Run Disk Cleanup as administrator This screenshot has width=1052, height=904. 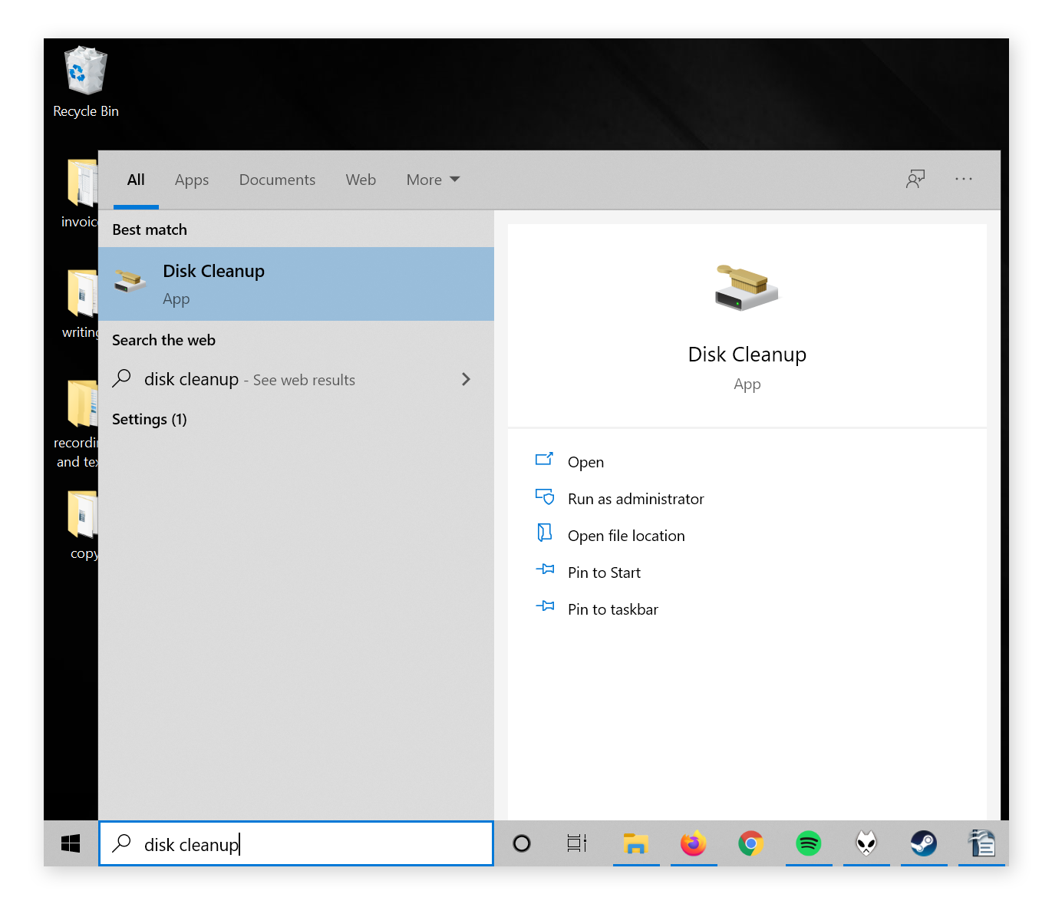pos(635,498)
